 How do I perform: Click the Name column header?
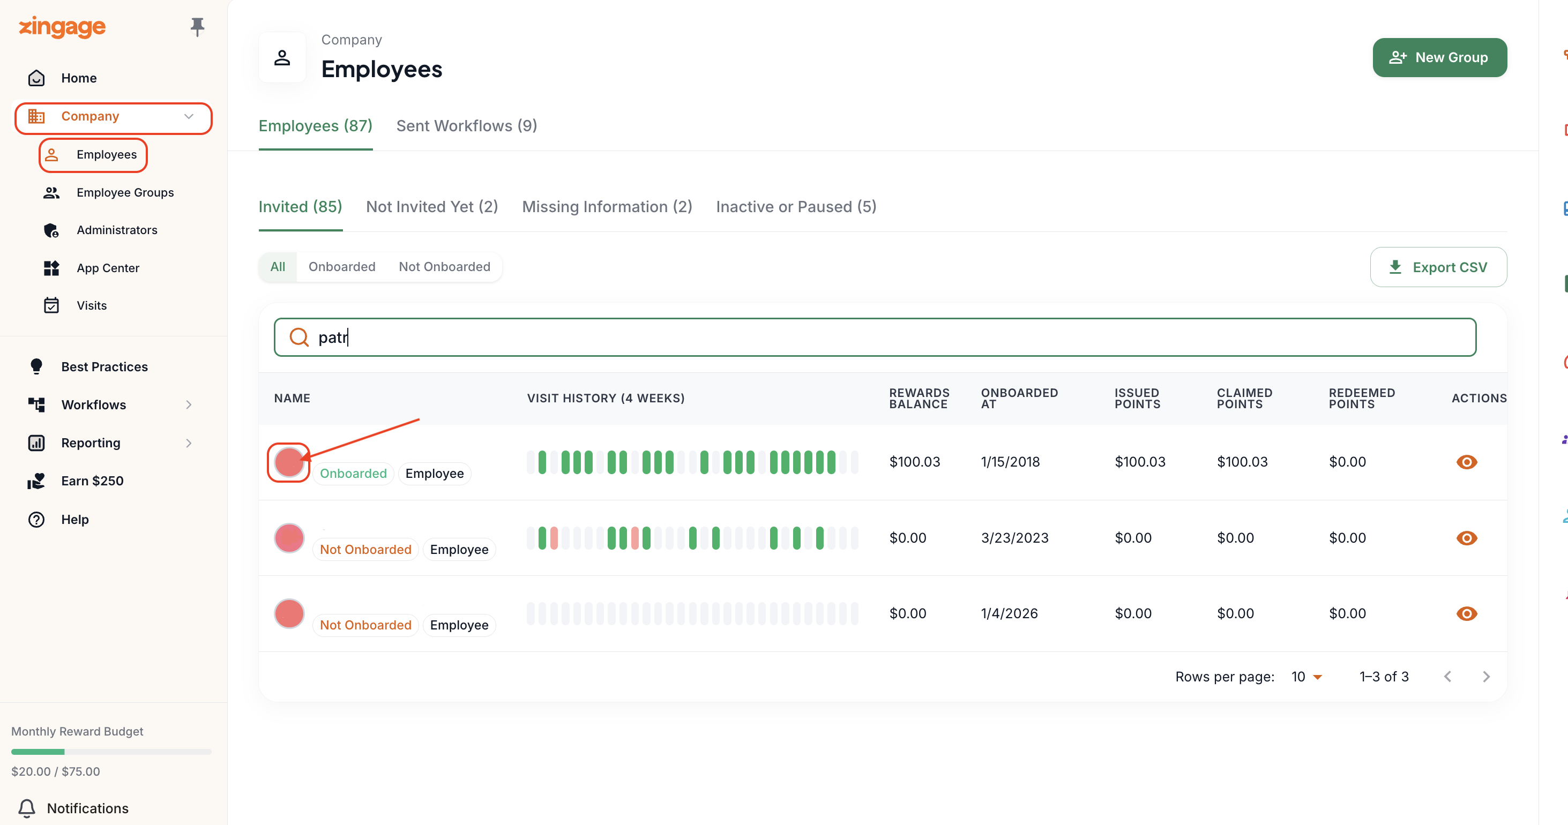(292, 398)
